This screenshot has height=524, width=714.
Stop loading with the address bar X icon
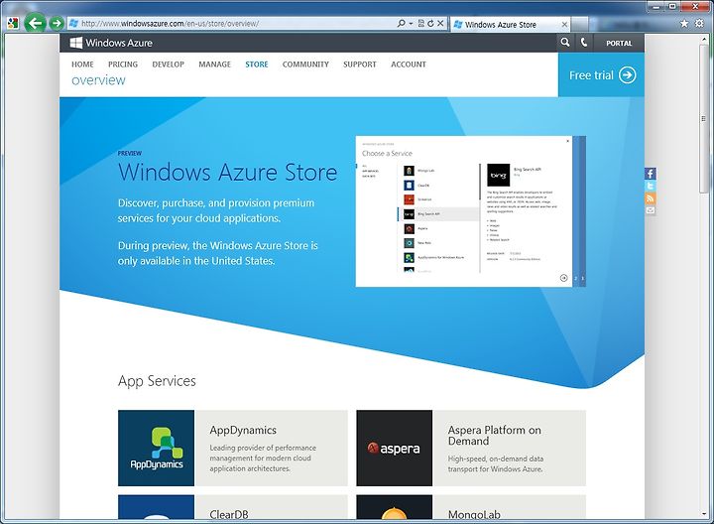pos(440,23)
